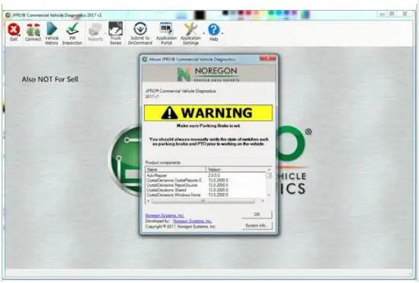The width and height of the screenshot is (419, 283).
Task: Click components list vertical scrollbar thumb
Action: (269, 175)
